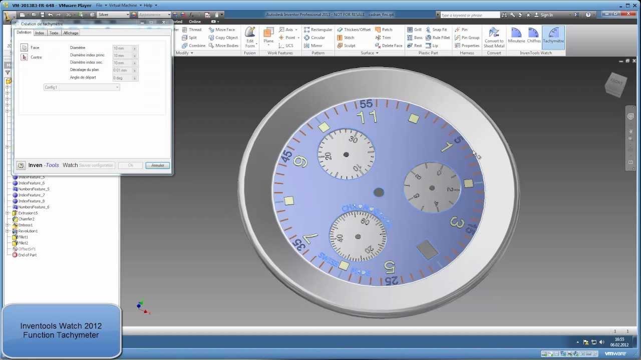Expand the Modify panel dropdown

(x=184, y=53)
